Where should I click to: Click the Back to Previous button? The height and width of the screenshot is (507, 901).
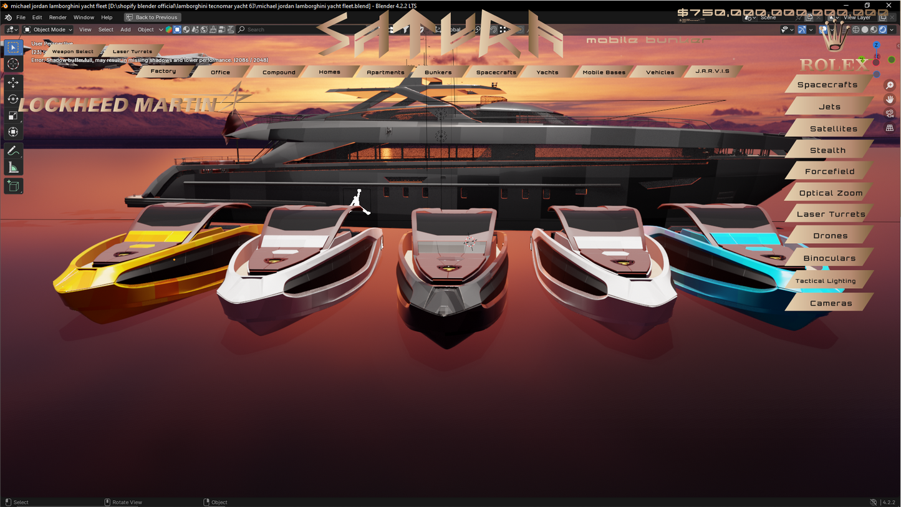152,17
